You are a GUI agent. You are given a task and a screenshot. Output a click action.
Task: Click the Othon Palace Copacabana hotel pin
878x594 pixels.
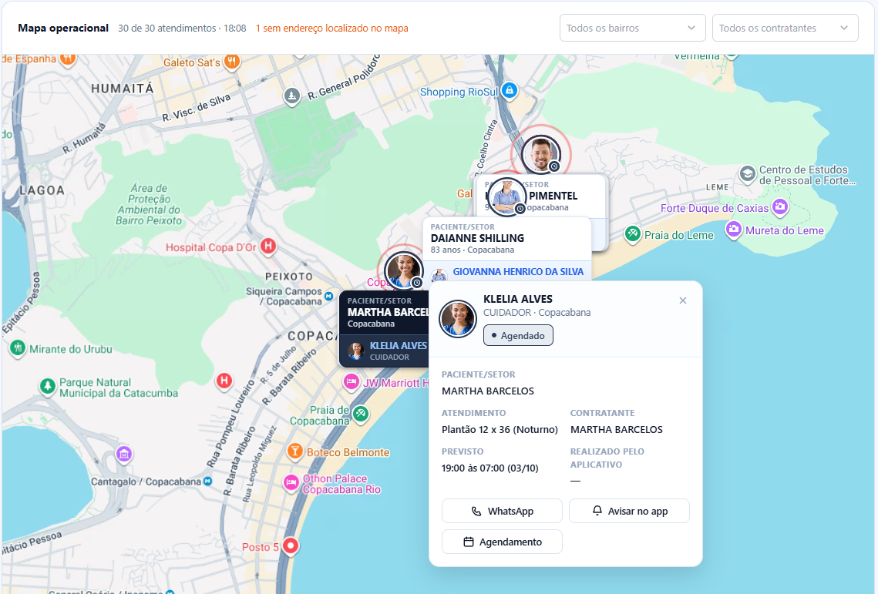pos(291,482)
